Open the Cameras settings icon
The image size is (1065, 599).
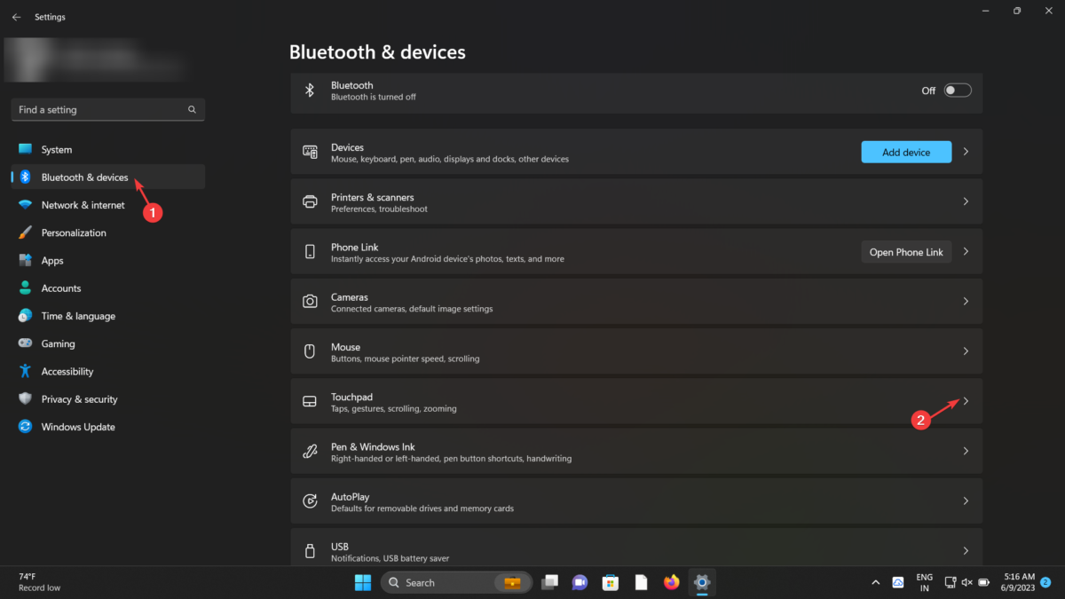pyautogui.click(x=310, y=301)
